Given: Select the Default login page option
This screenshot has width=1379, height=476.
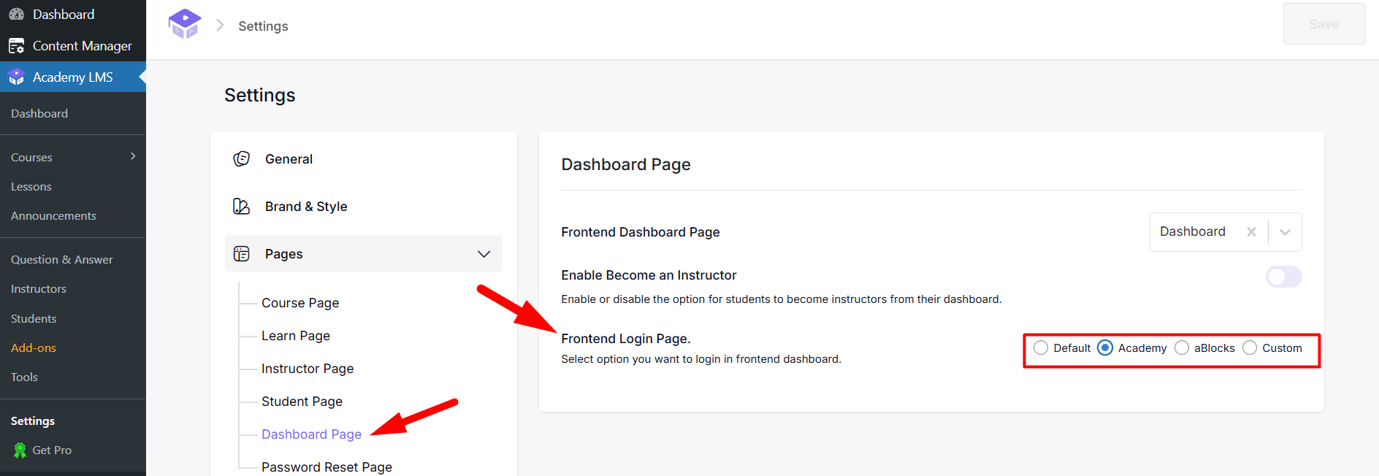Looking at the screenshot, I should click(x=1041, y=348).
